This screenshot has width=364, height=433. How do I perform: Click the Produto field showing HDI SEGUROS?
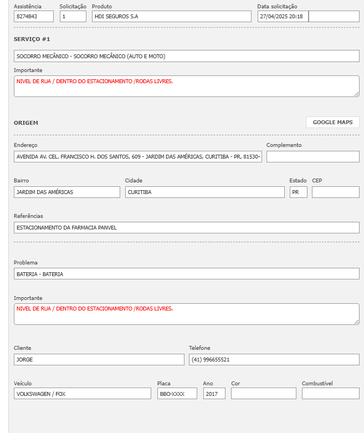click(x=171, y=17)
